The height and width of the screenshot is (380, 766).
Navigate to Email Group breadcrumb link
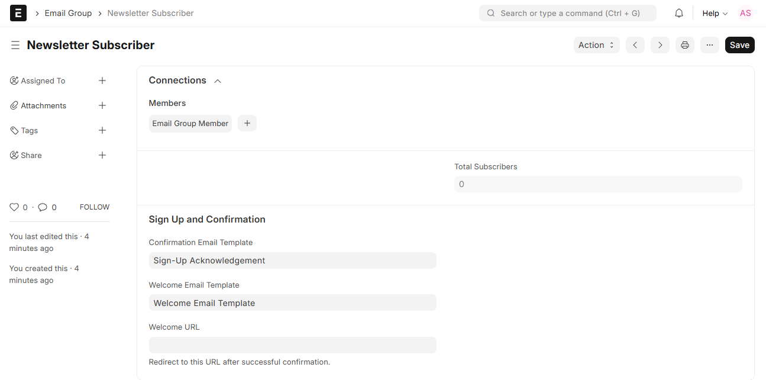(x=68, y=12)
